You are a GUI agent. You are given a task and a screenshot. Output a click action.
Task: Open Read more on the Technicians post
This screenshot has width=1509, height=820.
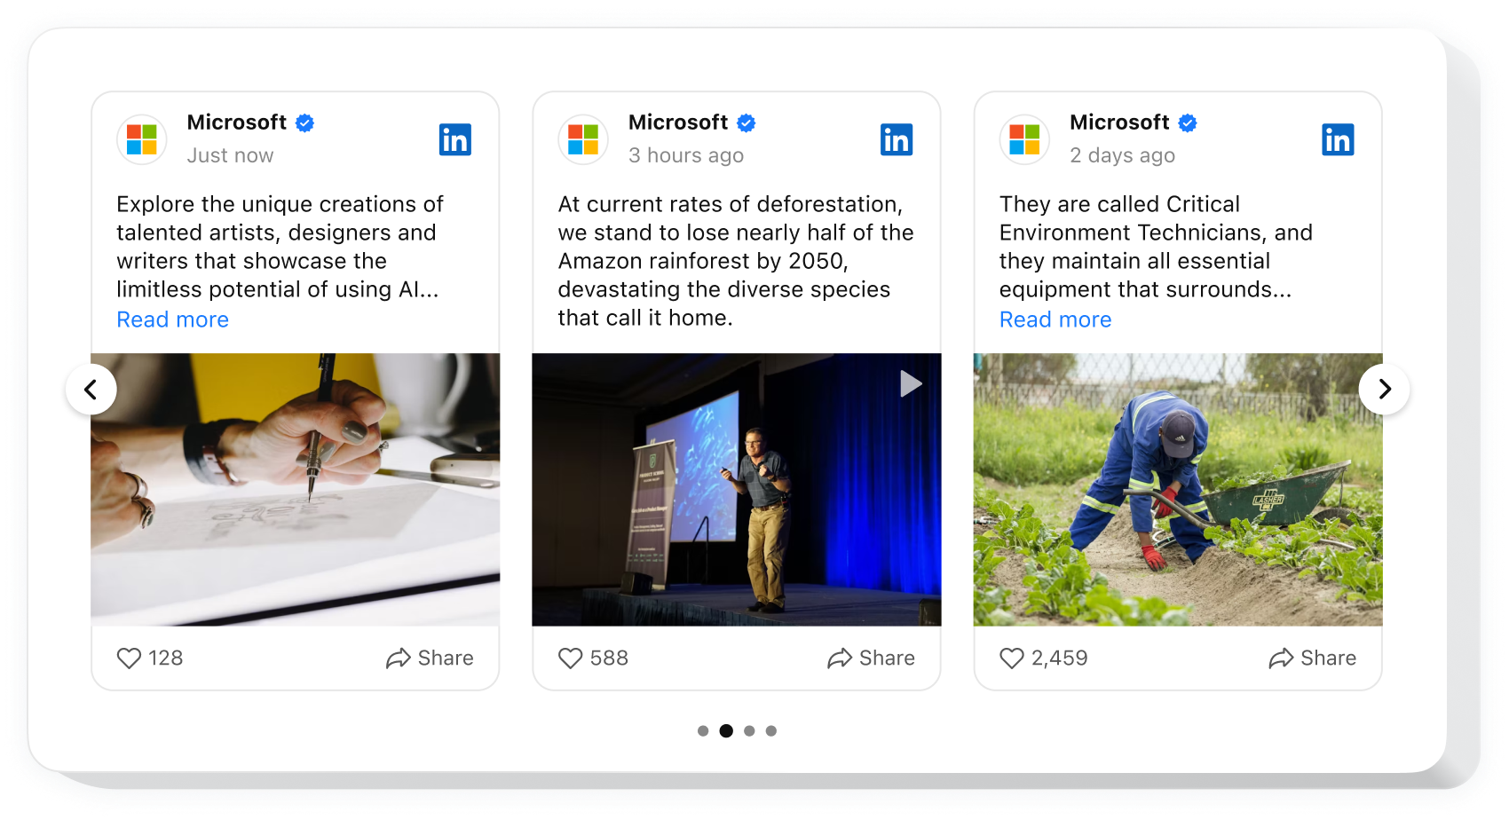[1055, 319]
